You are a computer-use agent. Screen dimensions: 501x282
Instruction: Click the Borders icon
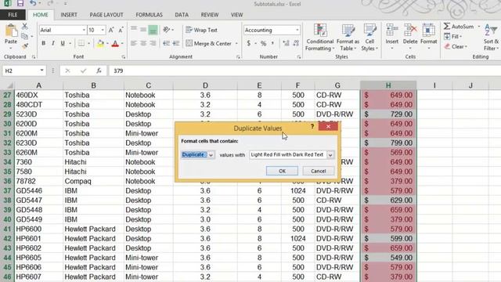coord(81,44)
